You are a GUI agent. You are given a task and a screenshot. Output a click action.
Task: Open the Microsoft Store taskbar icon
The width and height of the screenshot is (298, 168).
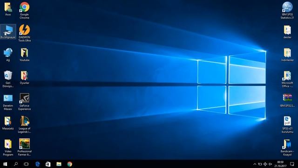(x=48, y=164)
